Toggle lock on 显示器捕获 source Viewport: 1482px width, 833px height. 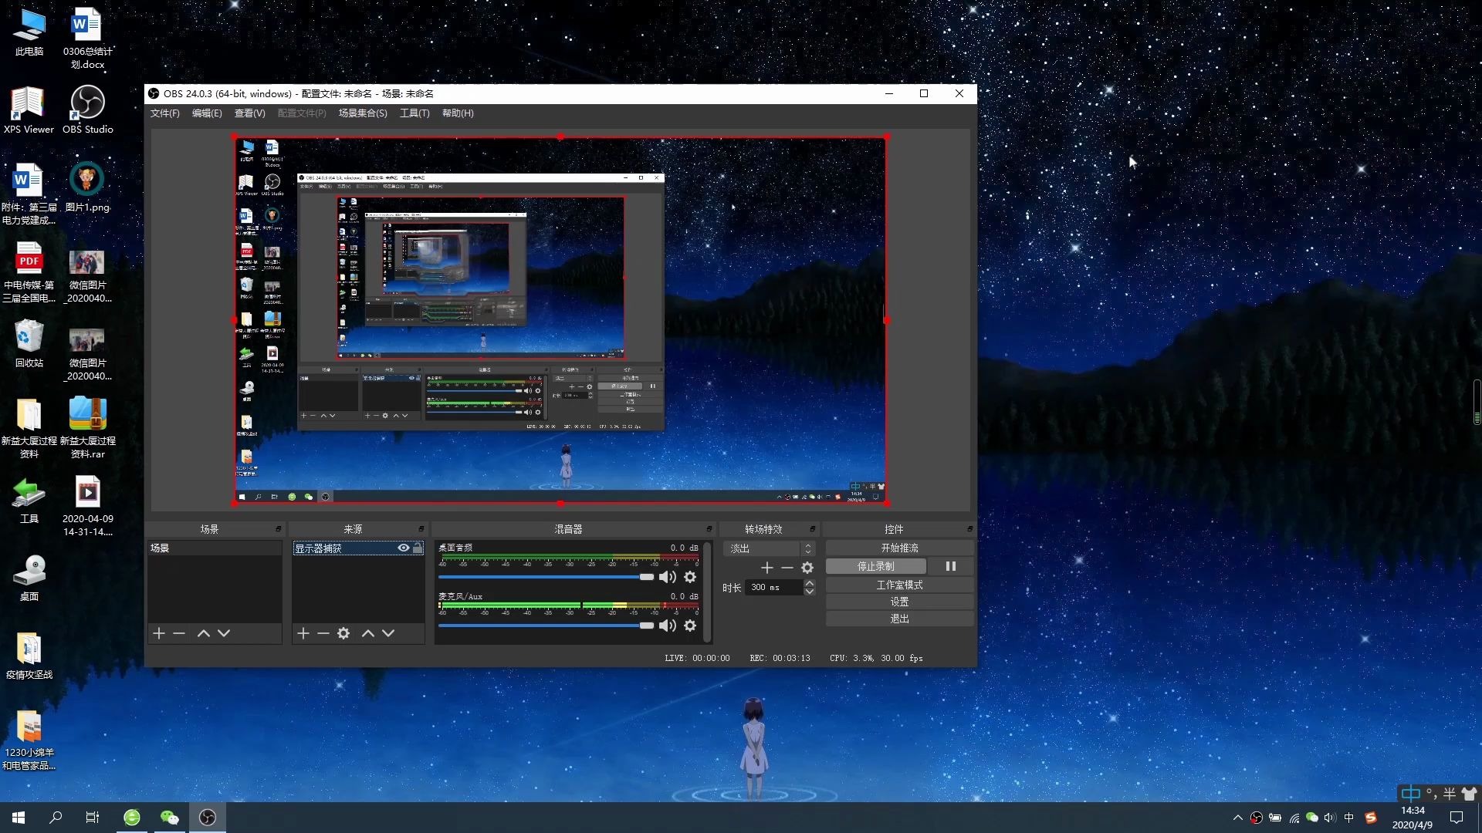click(418, 548)
